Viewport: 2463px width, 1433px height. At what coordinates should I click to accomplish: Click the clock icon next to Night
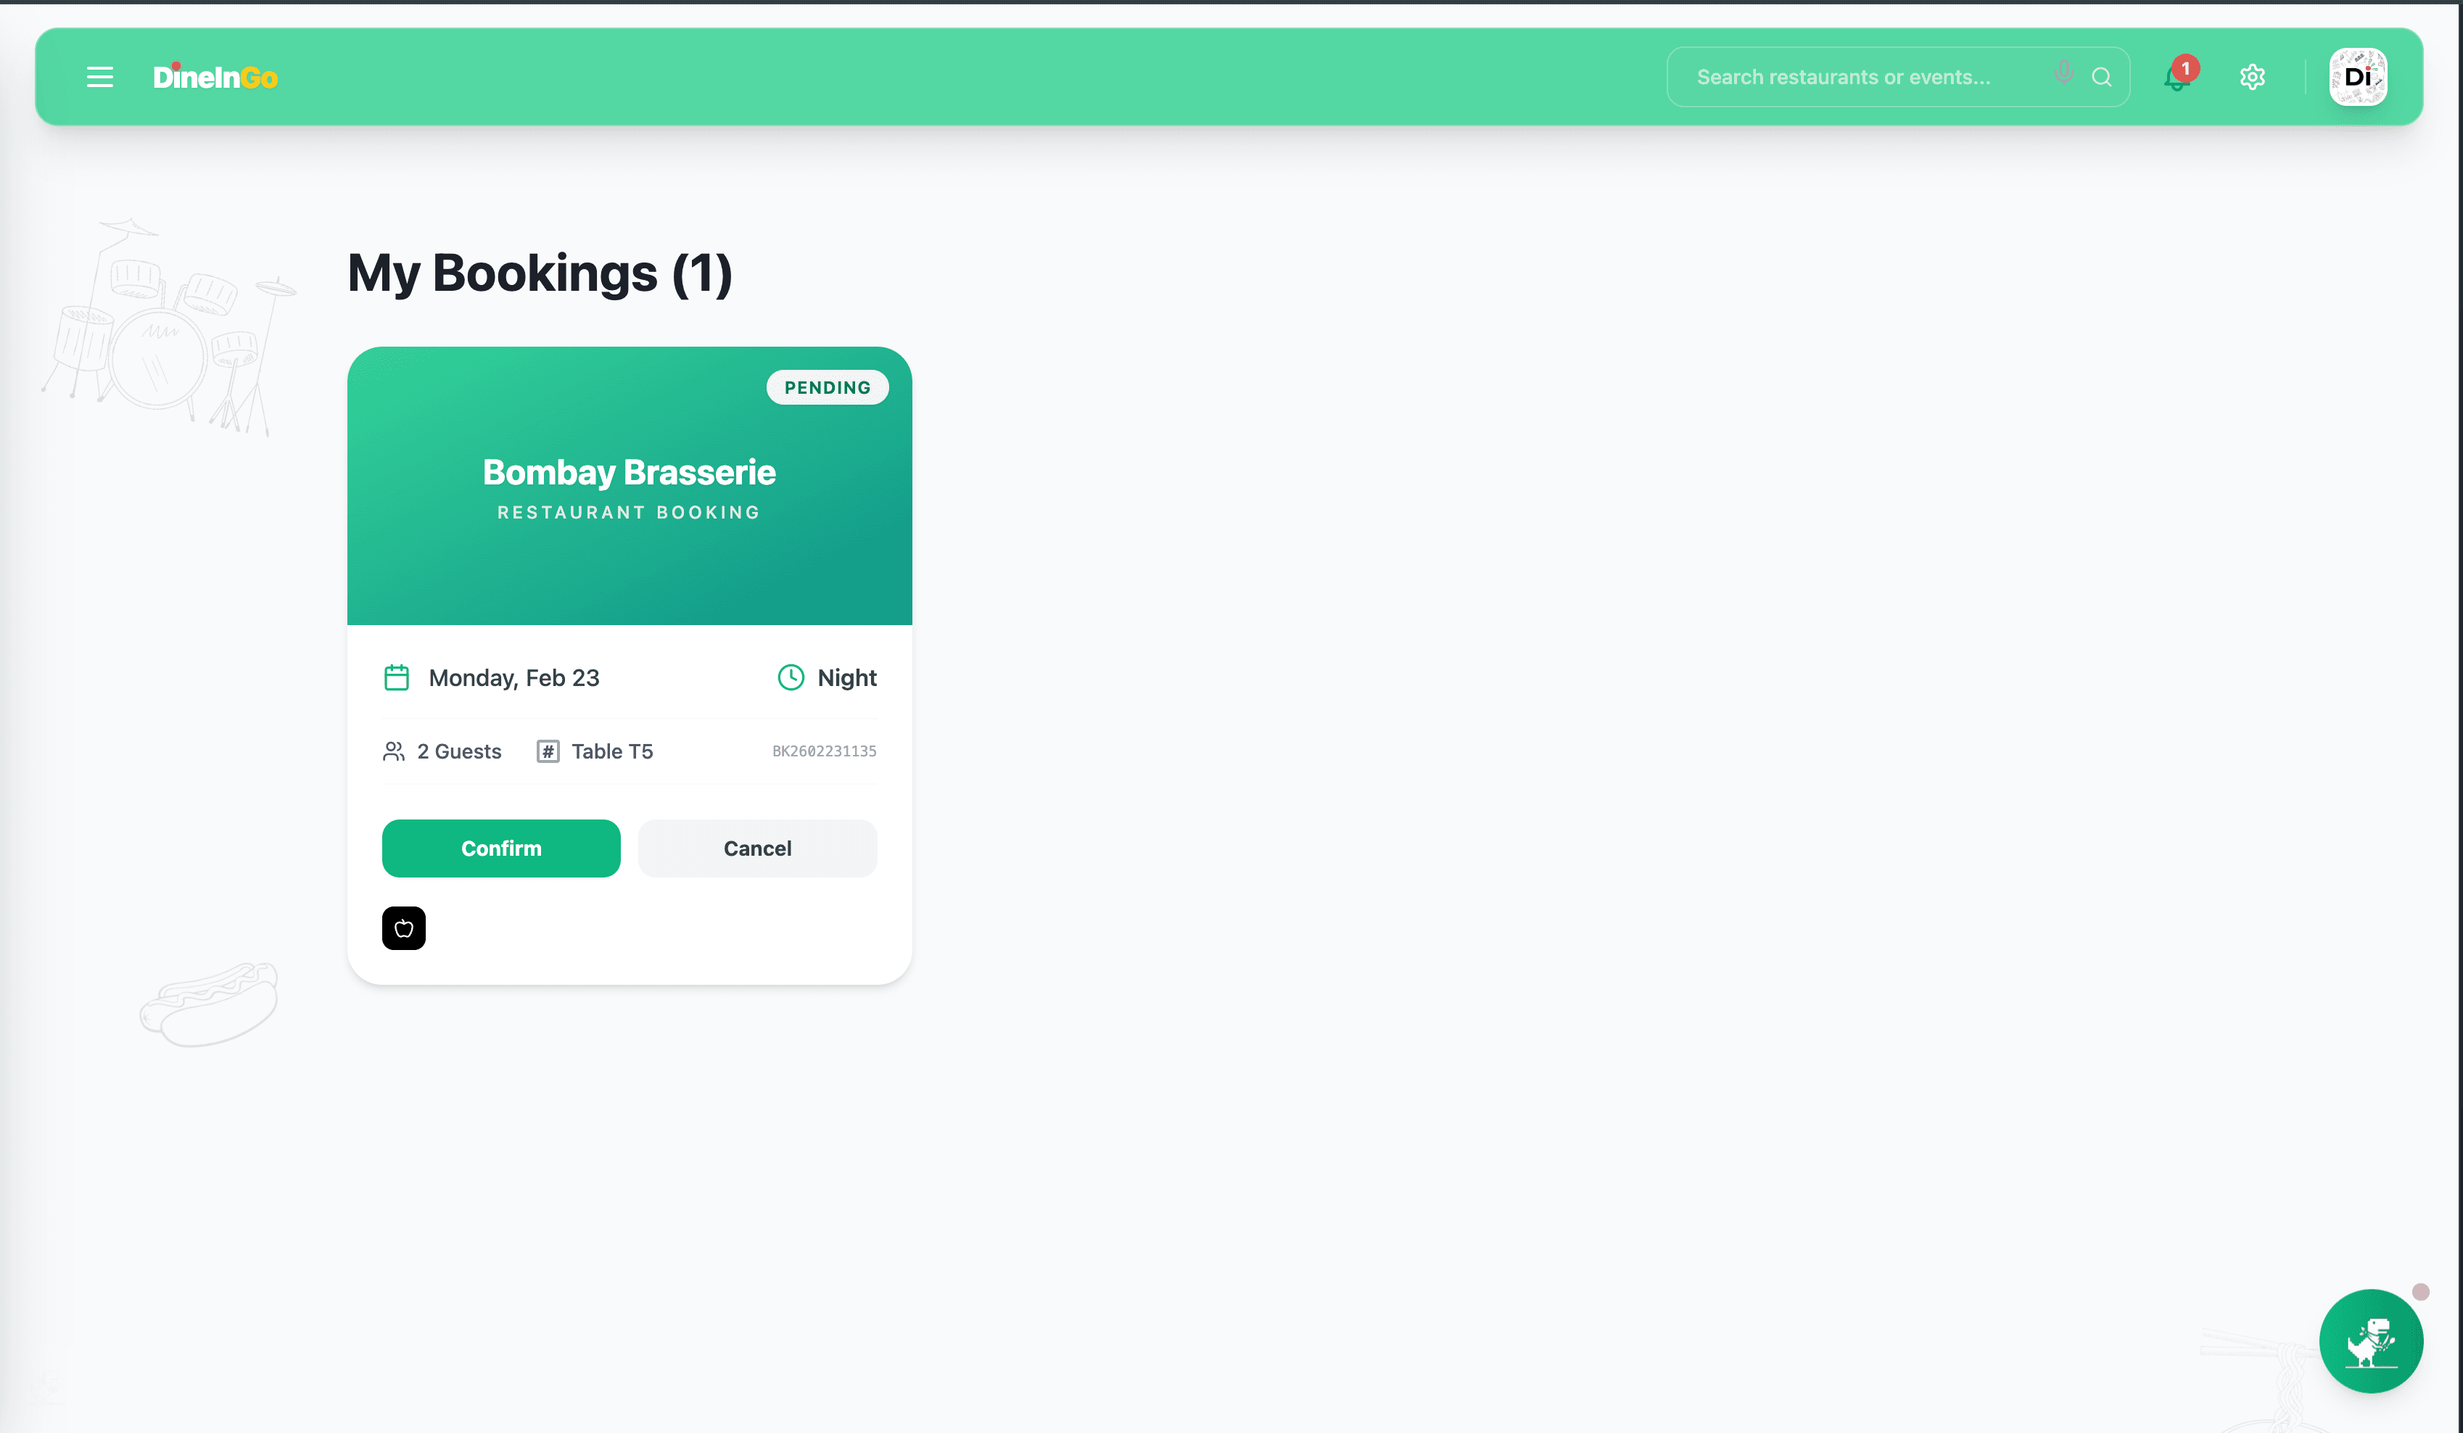(790, 677)
